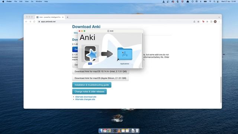The height and width of the screenshot is (134, 238).
Task: Open the Calendar app in the Dock
Action: 105,131
